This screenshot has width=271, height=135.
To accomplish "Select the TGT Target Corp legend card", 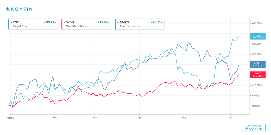I will [33, 24].
